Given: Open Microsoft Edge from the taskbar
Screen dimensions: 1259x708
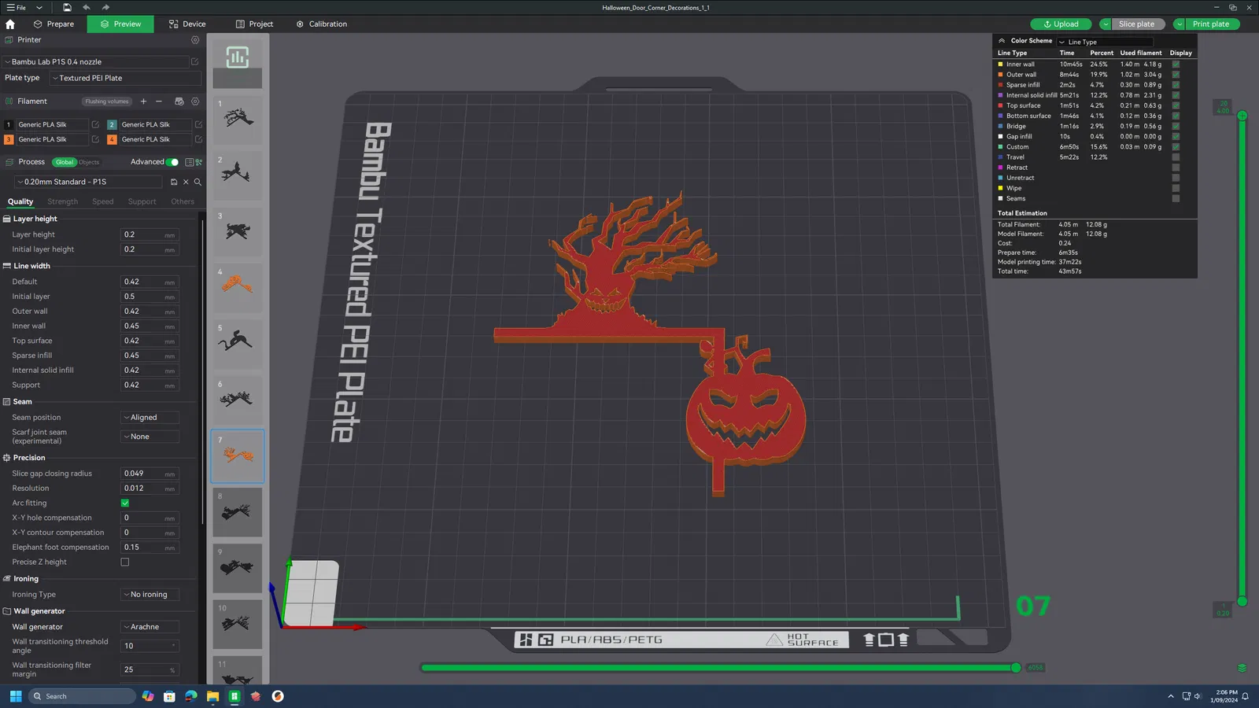Looking at the screenshot, I should (191, 696).
